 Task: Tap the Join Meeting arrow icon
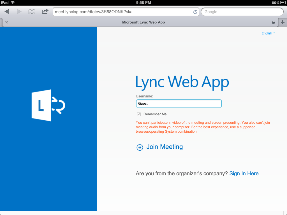(140, 147)
